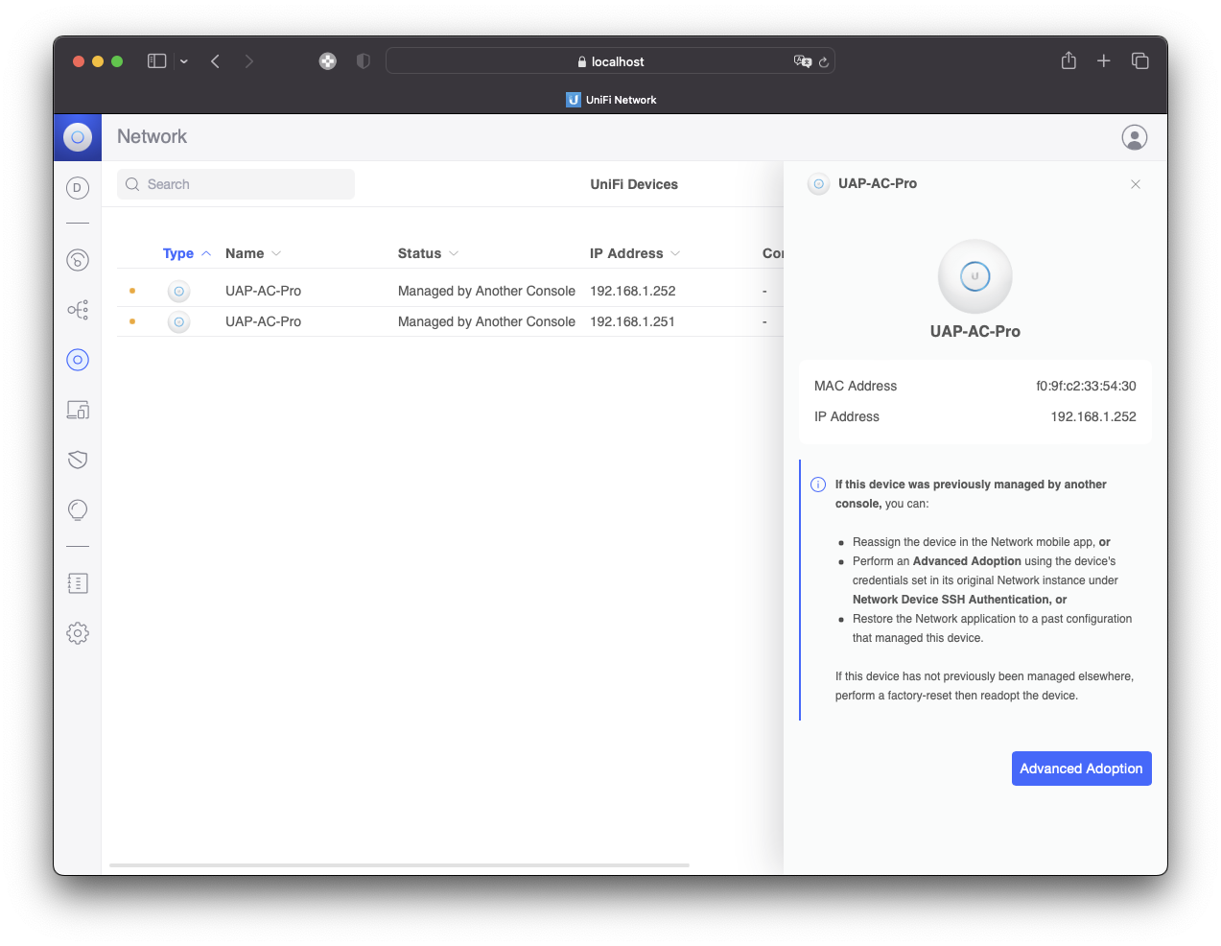Click the device Search field
The height and width of the screenshot is (946, 1221).
[x=236, y=184]
